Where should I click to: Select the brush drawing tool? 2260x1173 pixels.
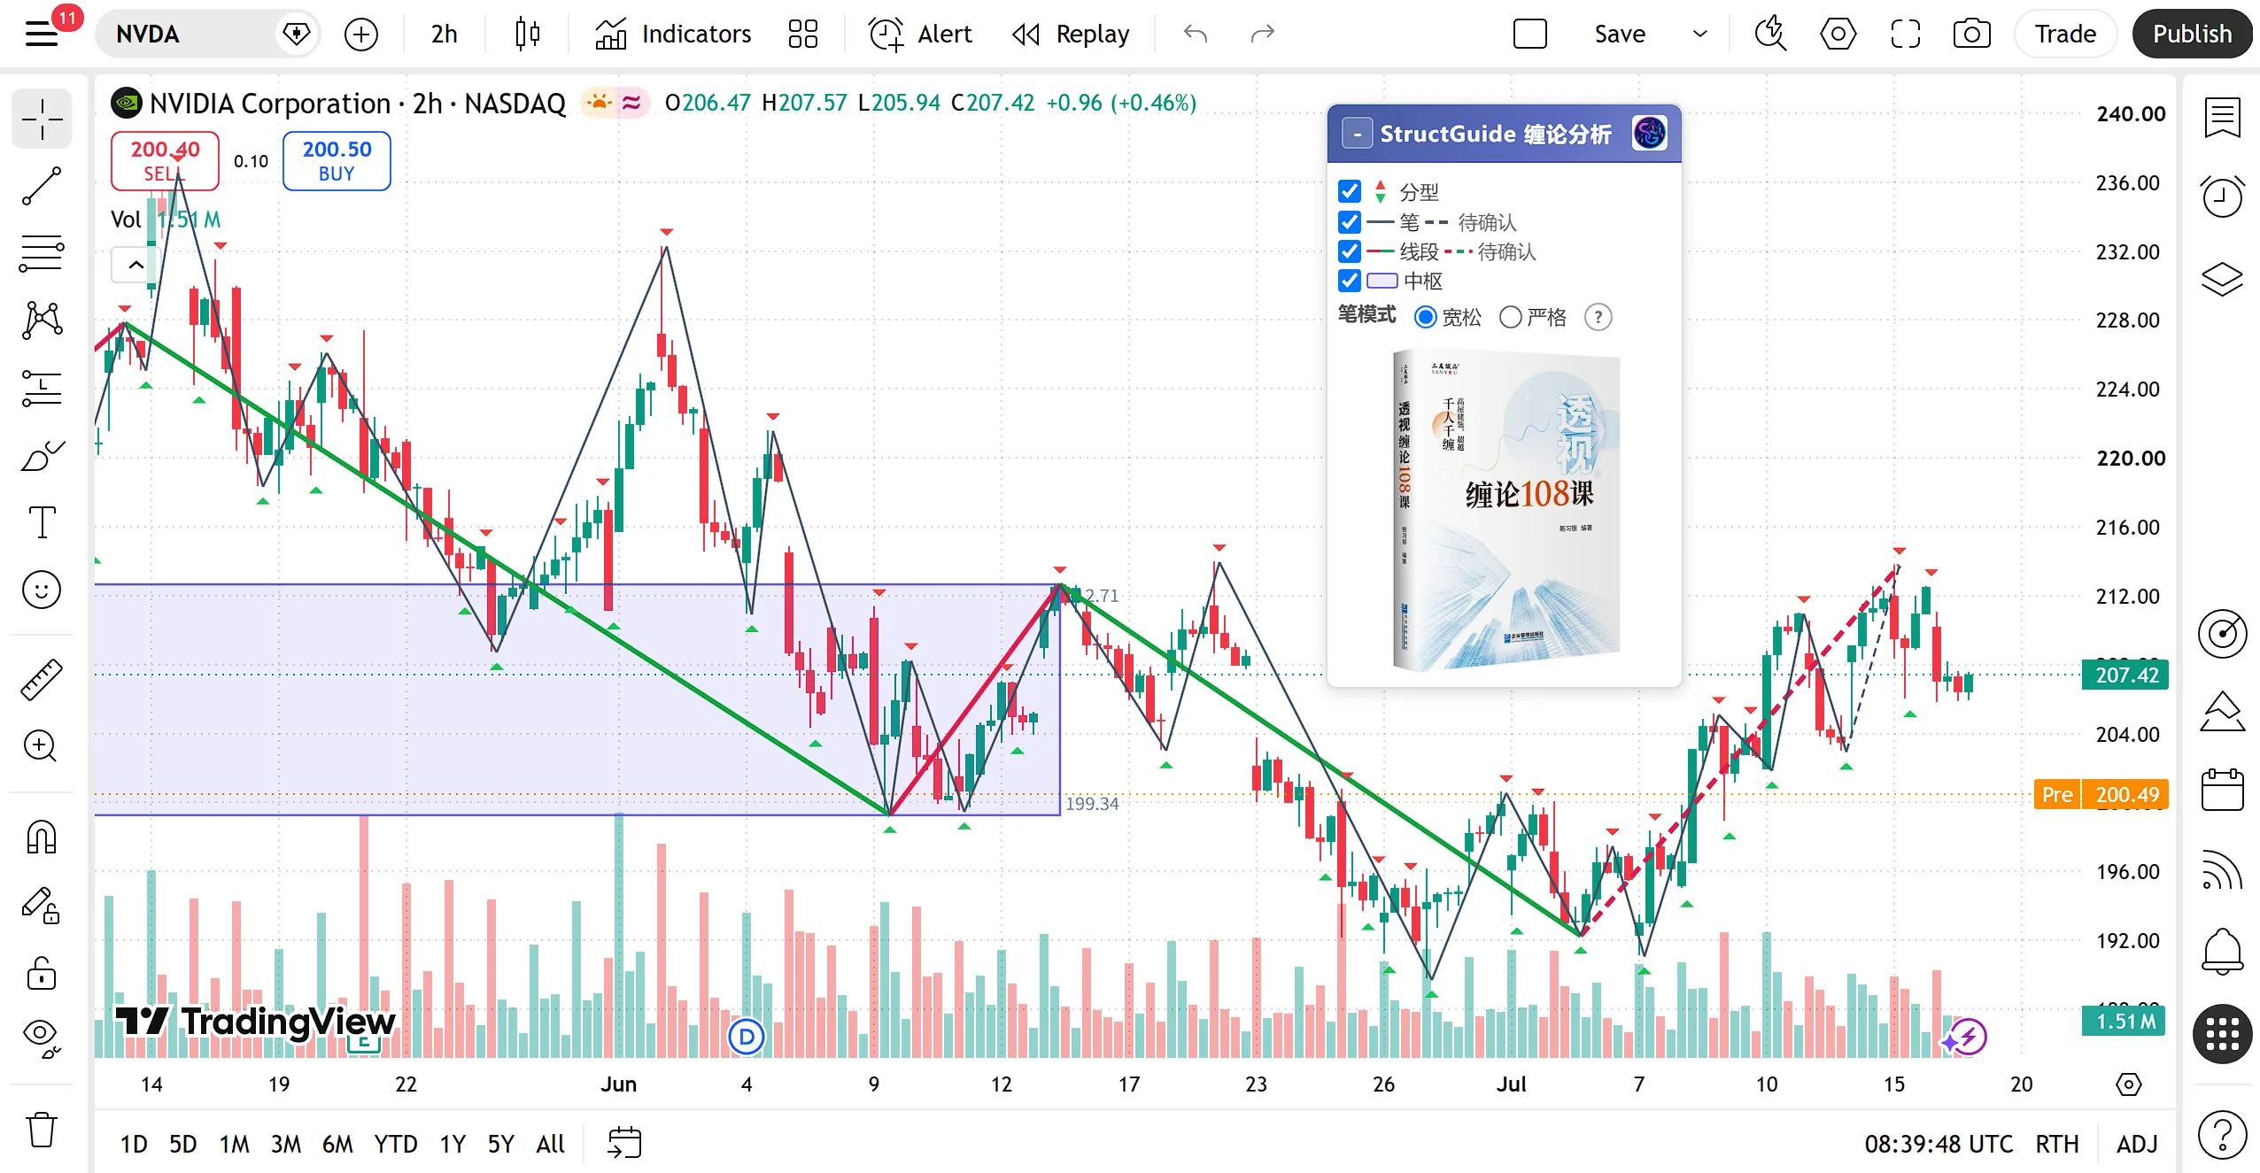click(x=42, y=455)
